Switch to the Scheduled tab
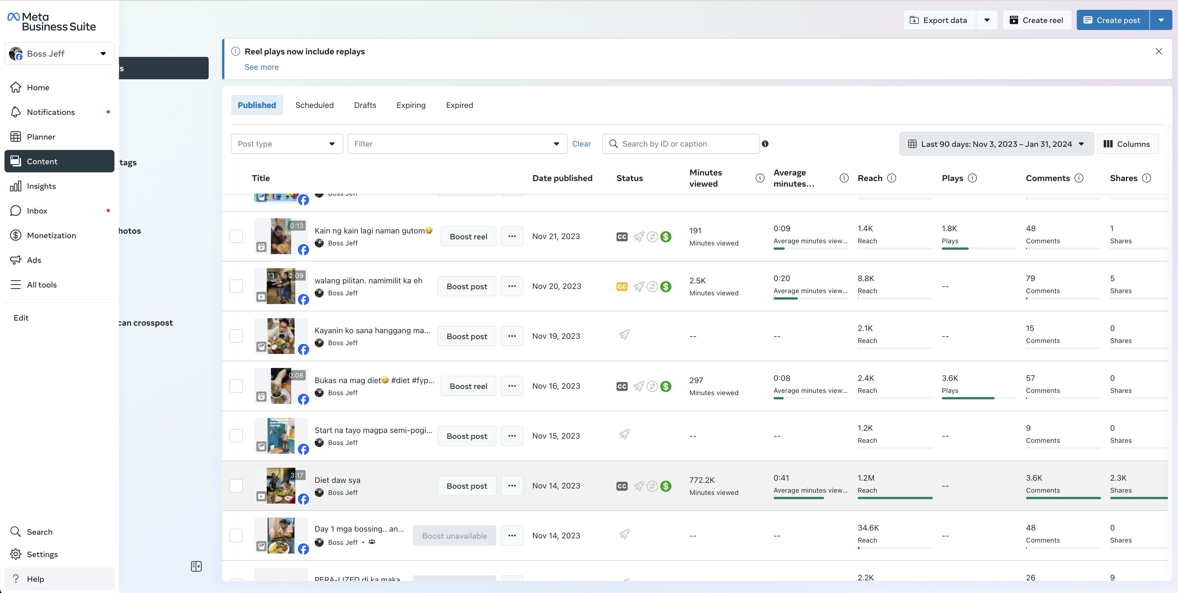This screenshot has height=593, width=1178. (x=314, y=105)
